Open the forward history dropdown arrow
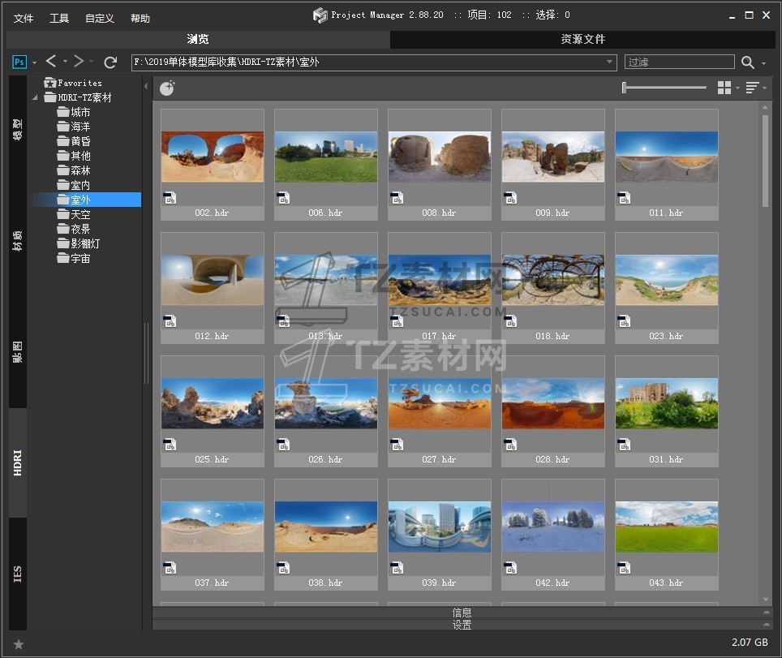 click(x=92, y=62)
